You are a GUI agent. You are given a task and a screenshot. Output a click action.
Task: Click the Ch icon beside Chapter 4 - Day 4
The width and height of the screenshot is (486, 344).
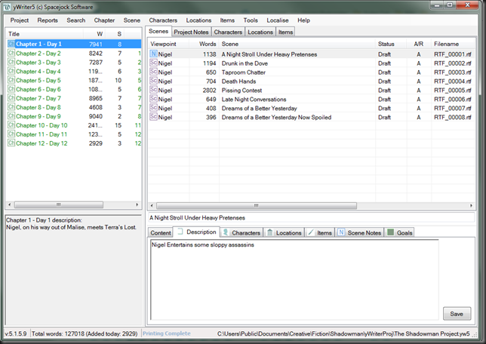pyautogui.click(x=11, y=71)
